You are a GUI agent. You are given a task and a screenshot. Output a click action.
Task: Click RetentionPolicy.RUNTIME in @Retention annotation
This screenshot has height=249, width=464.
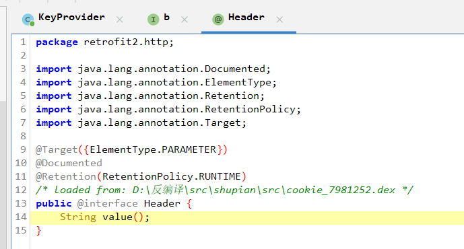(171, 176)
